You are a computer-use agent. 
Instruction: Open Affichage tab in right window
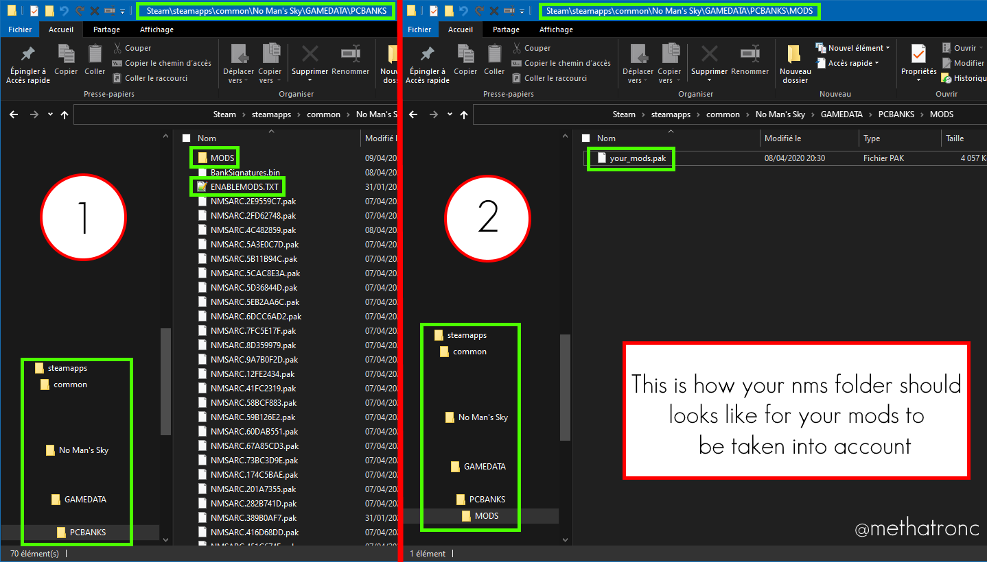(x=556, y=29)
